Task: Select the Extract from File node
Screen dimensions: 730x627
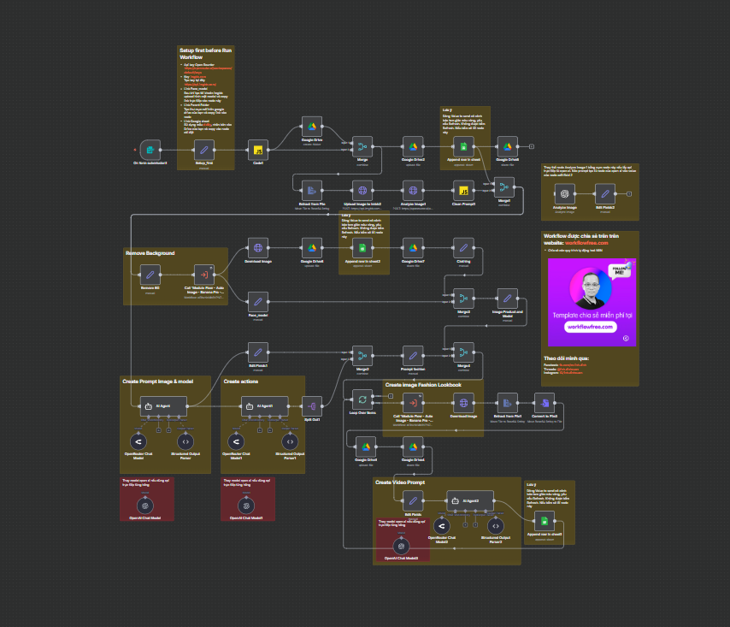Action: point(311,190)
